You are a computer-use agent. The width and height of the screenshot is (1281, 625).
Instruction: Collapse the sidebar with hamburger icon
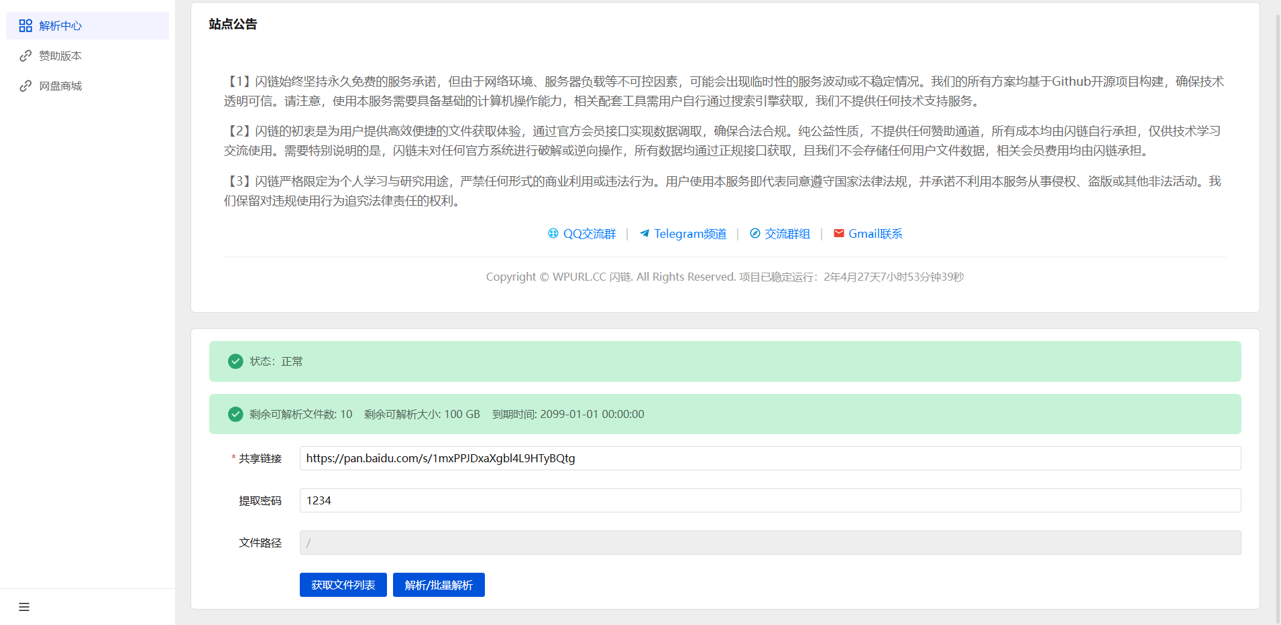[24, 607]
